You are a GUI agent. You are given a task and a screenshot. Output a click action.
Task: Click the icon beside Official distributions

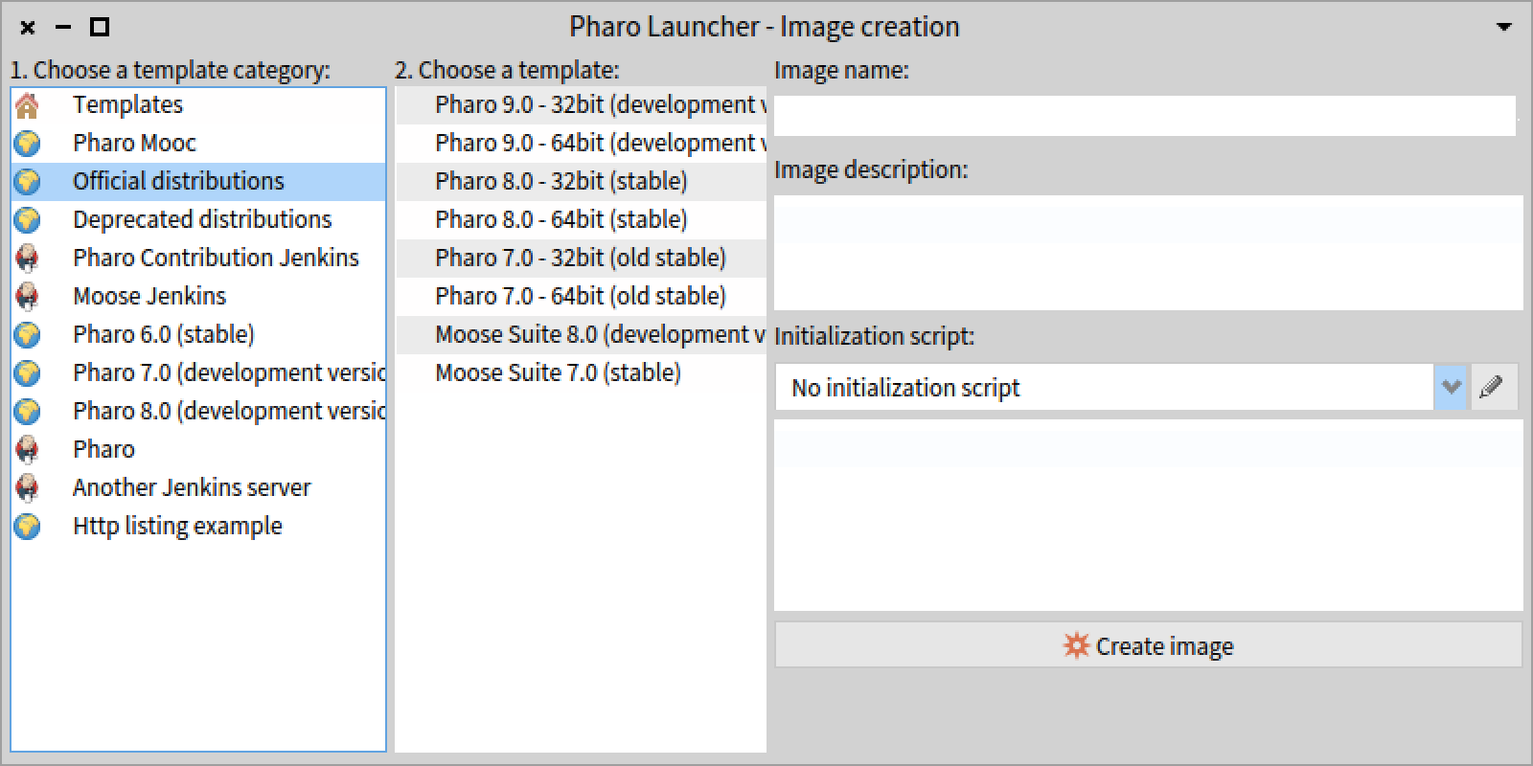pos(28,181)
